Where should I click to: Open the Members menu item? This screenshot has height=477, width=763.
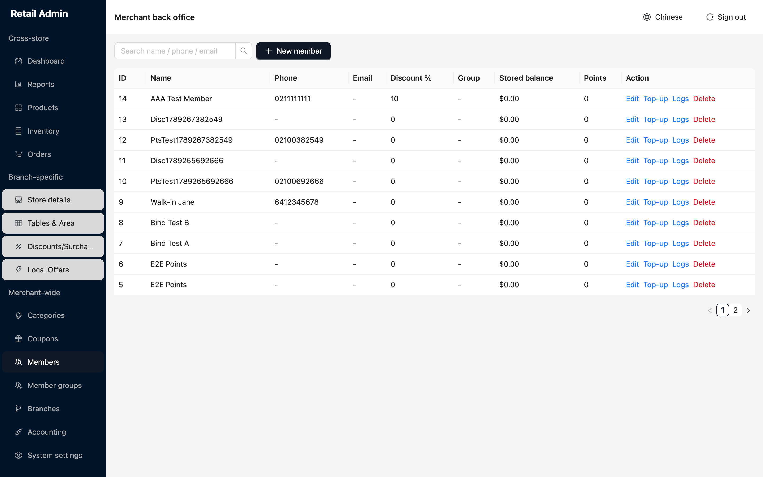tap(53, 362)
